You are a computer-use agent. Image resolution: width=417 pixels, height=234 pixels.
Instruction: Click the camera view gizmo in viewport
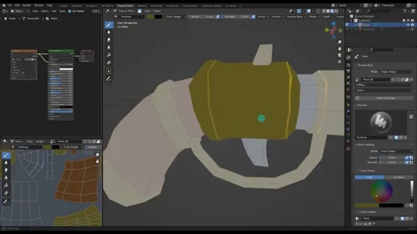click(x=339, y=55)
